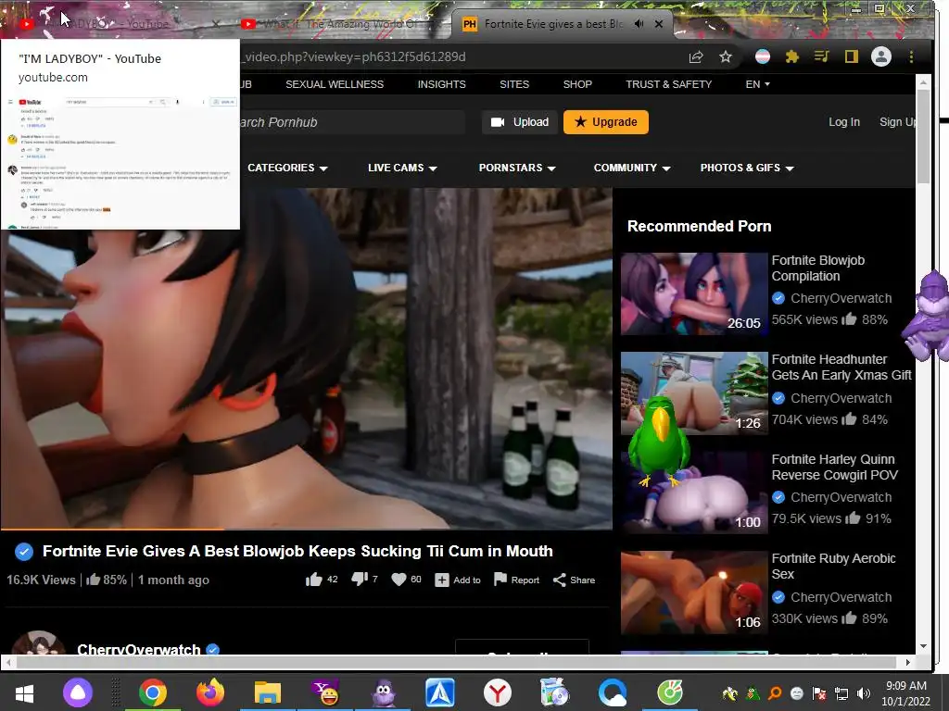This screenshot has width=949, height=711.
Task: Open the Extensions puzzle-piece icon
Action: pyautogui.click(x=791, y=56)
